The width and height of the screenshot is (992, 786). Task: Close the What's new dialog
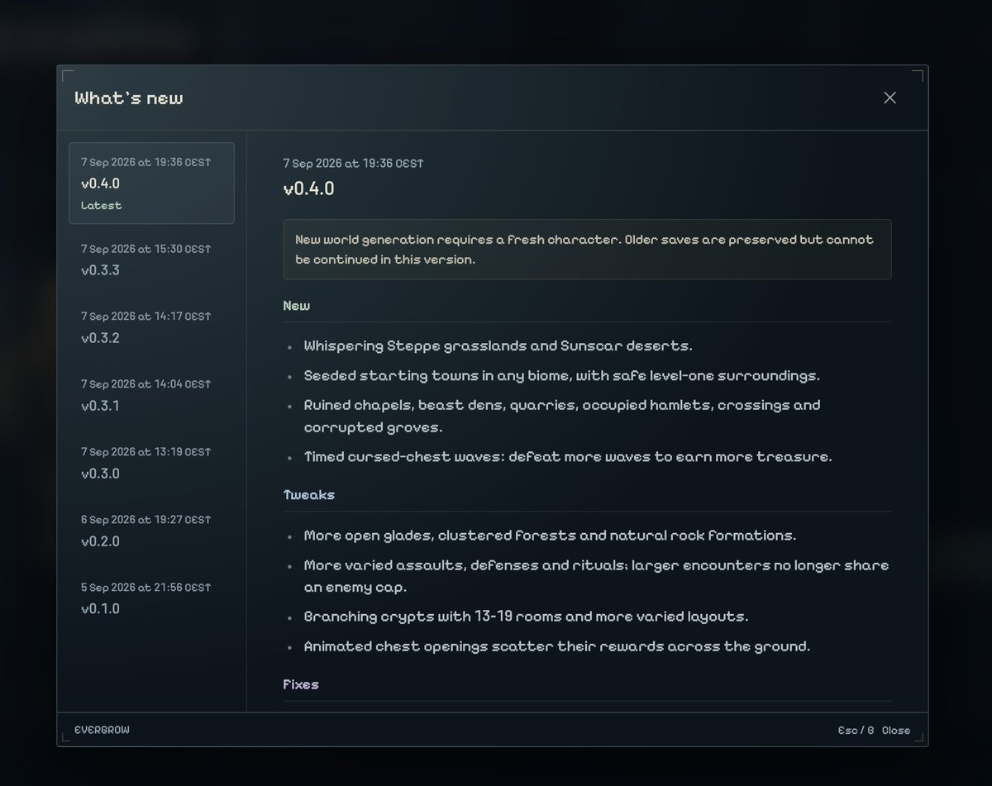[x=889, y=98]
